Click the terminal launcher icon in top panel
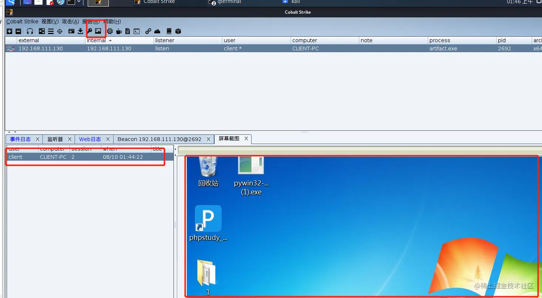This screenshot has width=542, height=298. pos(71,2)
